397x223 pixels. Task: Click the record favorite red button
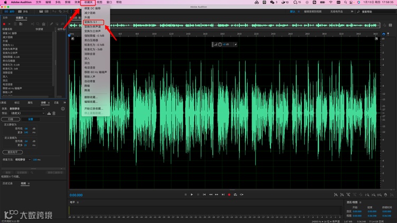click(x=4, y=24)
